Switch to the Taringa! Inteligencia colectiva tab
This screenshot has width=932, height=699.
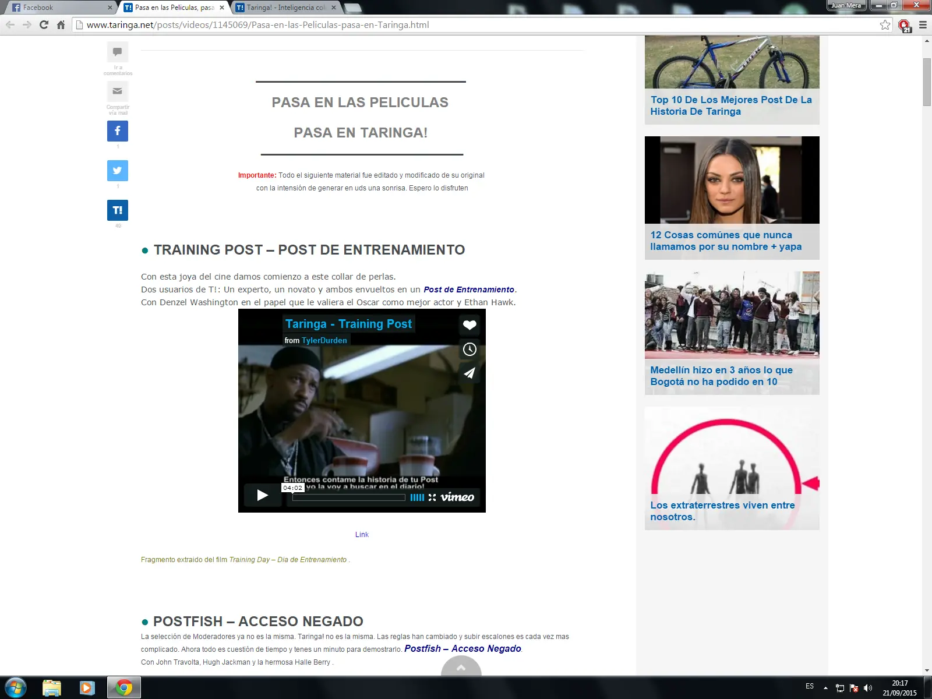(285, 8)
